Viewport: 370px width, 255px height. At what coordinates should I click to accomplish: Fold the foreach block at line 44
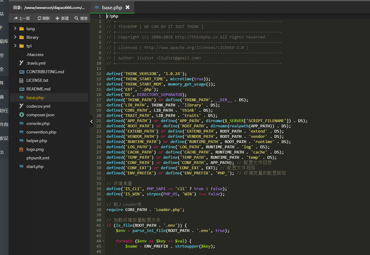point(103,241)
